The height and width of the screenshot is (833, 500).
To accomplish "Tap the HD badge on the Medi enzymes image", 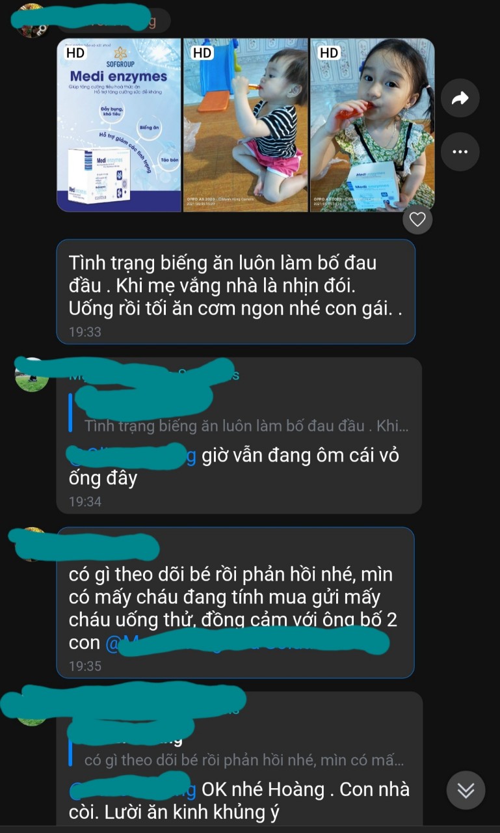I will 76,53.
